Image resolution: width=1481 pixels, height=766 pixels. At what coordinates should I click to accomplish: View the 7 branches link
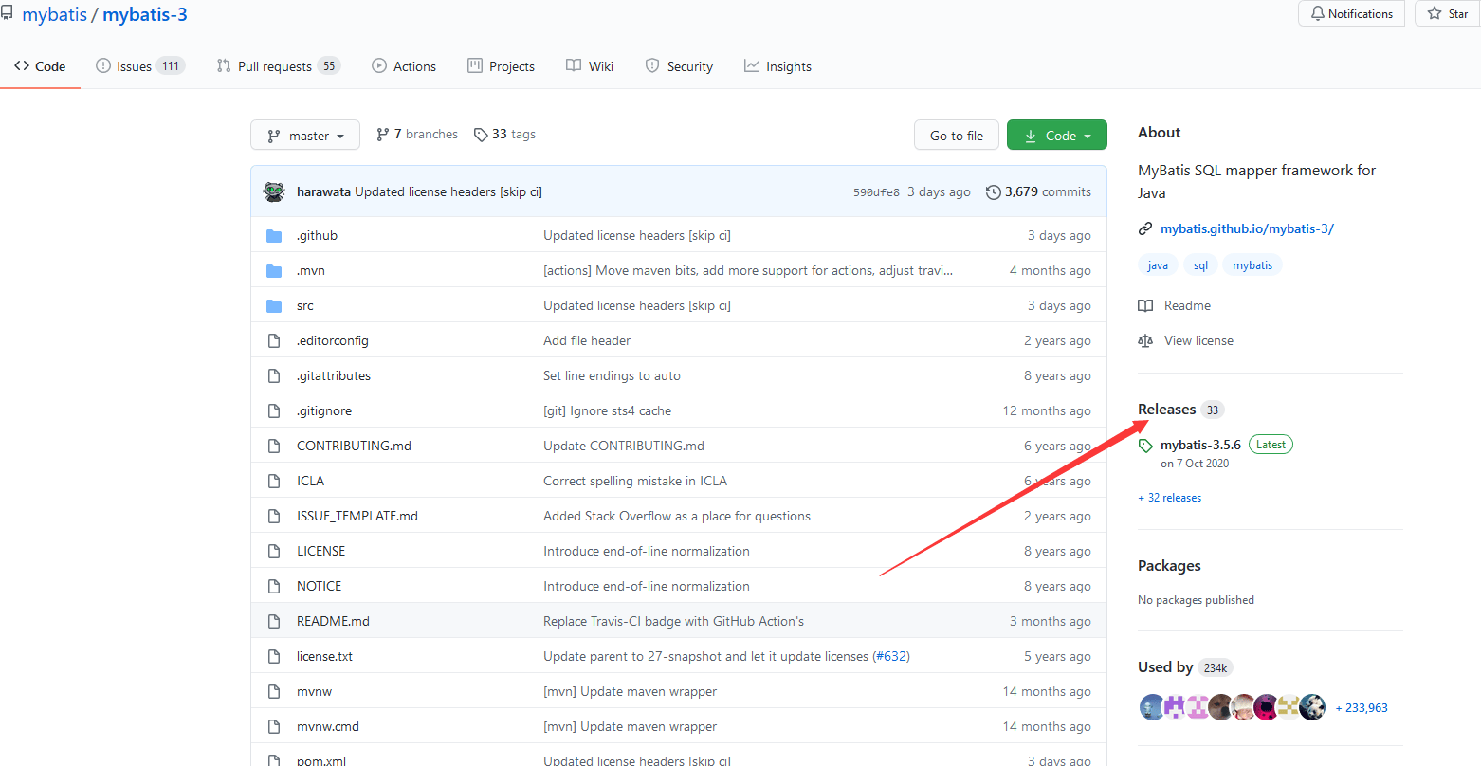click(417, 135)
